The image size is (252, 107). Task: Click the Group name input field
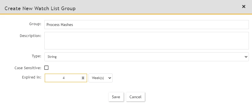tap(147, 25)
